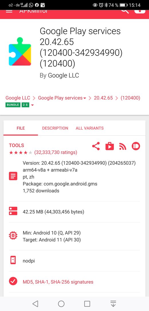The width and height of the screenshot is (149, 311).
Task: Tap the signatures checkmark icon
Action: (13, 281)
